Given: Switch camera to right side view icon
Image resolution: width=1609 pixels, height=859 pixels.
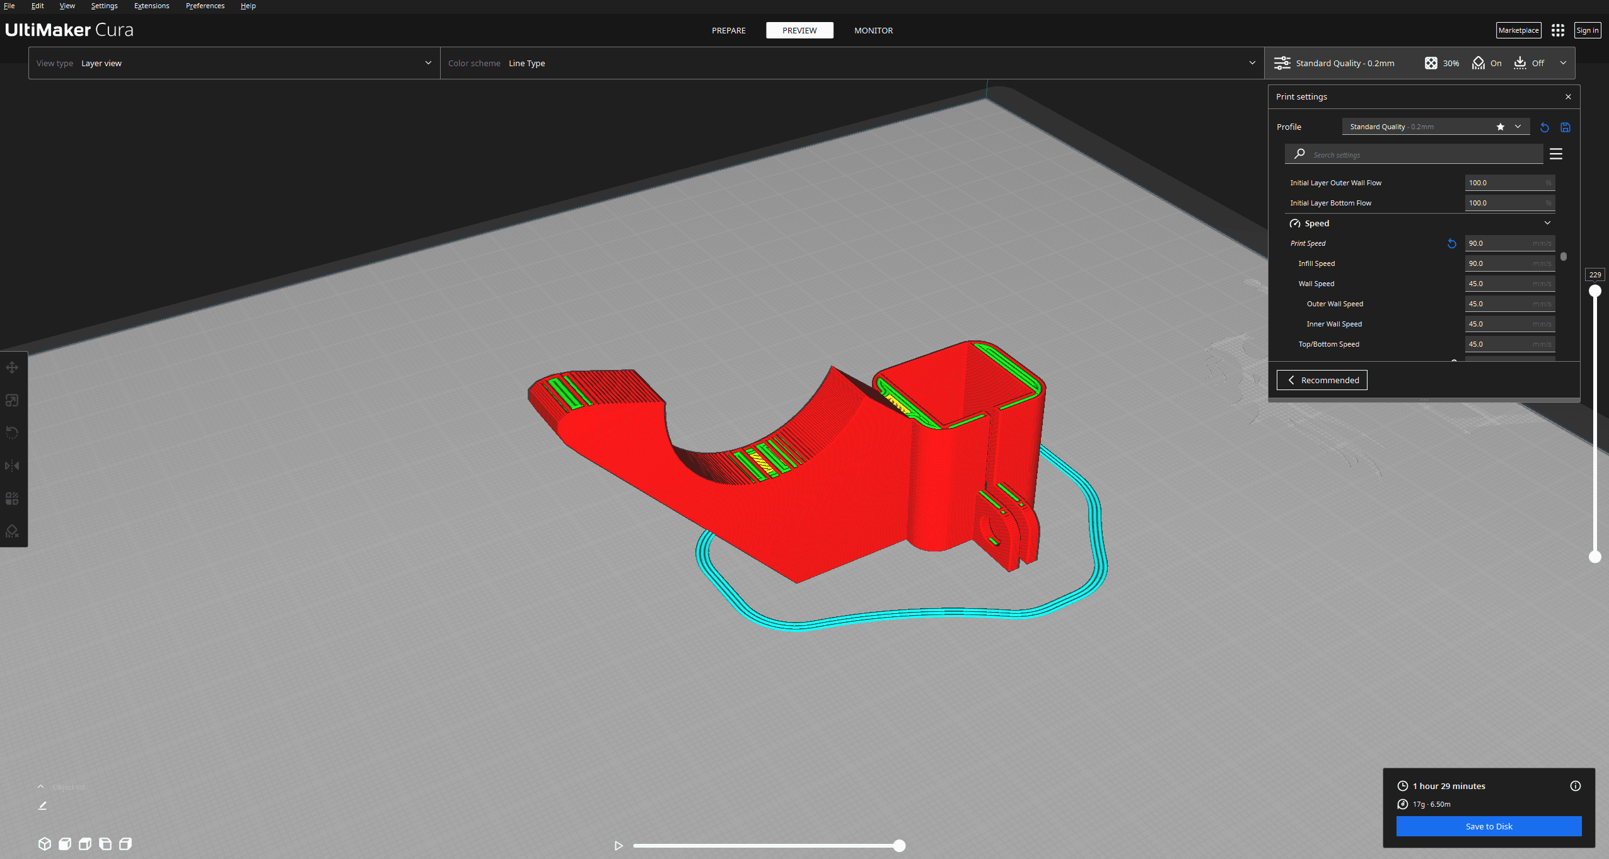Looking at the screenshot, I should click(125, 843).
